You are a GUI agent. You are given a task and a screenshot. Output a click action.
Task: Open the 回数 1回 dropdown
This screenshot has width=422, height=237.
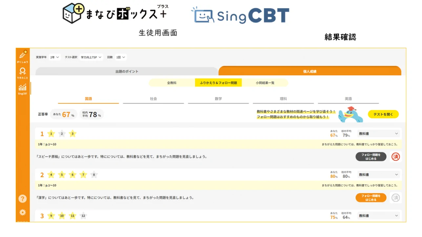120,57
